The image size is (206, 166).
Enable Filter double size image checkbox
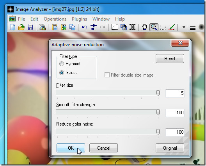pos(107,75)
